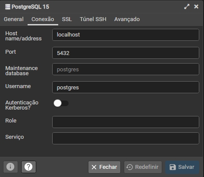Switch to the General tab

pos(14,19)
